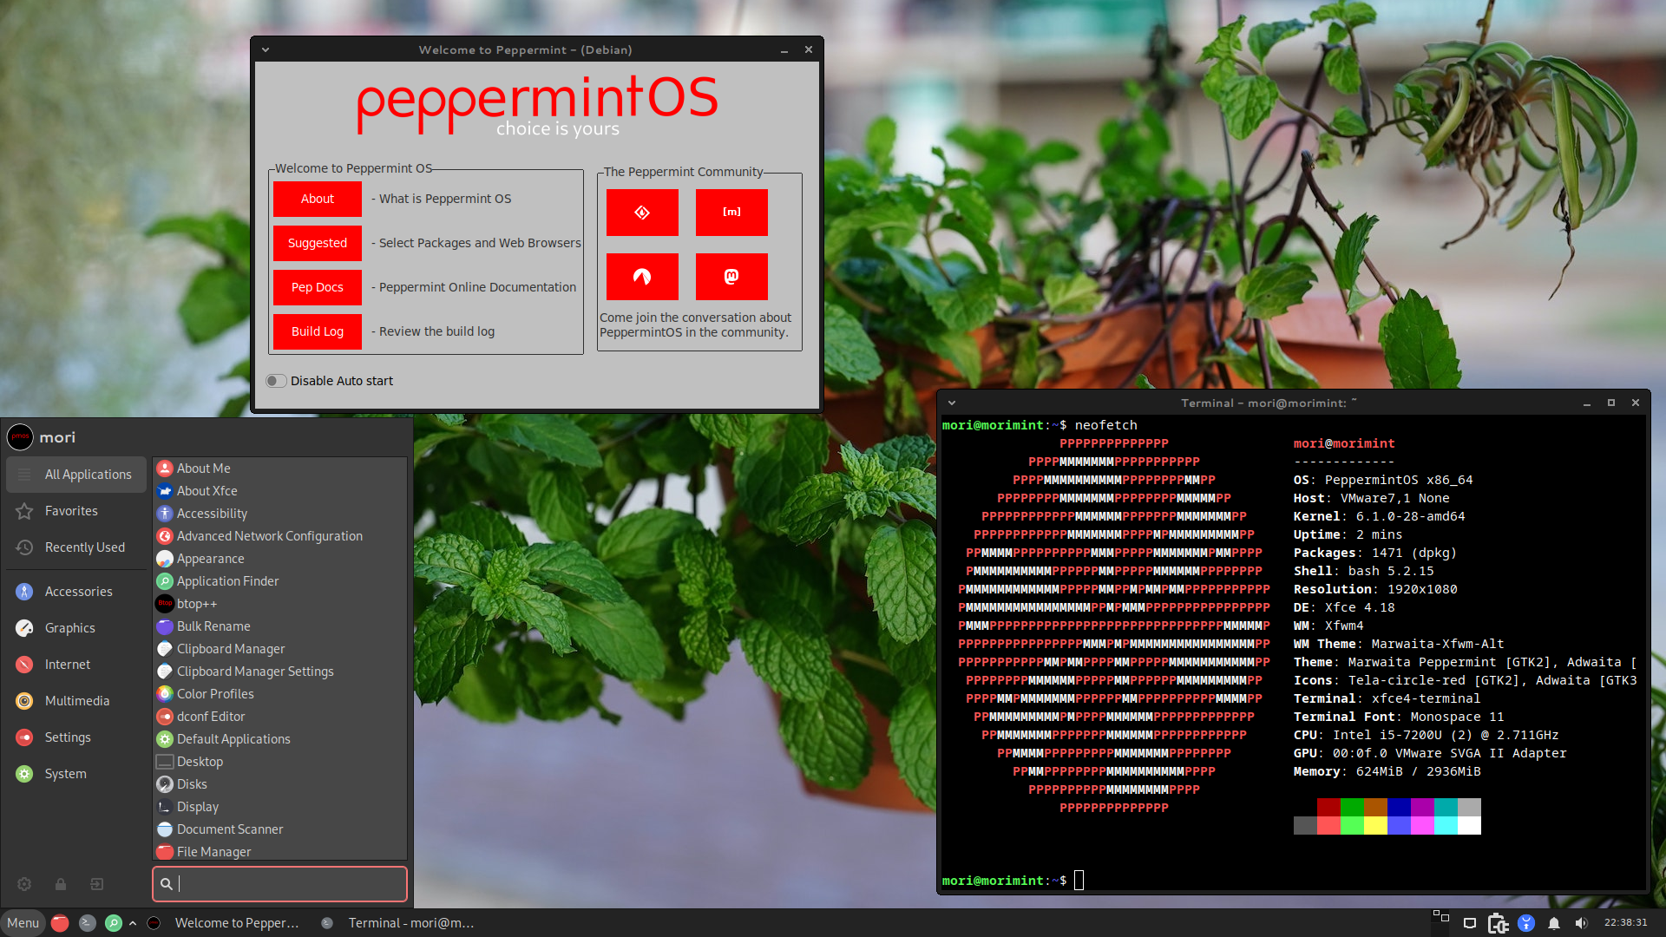Open the Welcome window's title bar menu chevron
The image size is (1666, 937).
[266, 50]
